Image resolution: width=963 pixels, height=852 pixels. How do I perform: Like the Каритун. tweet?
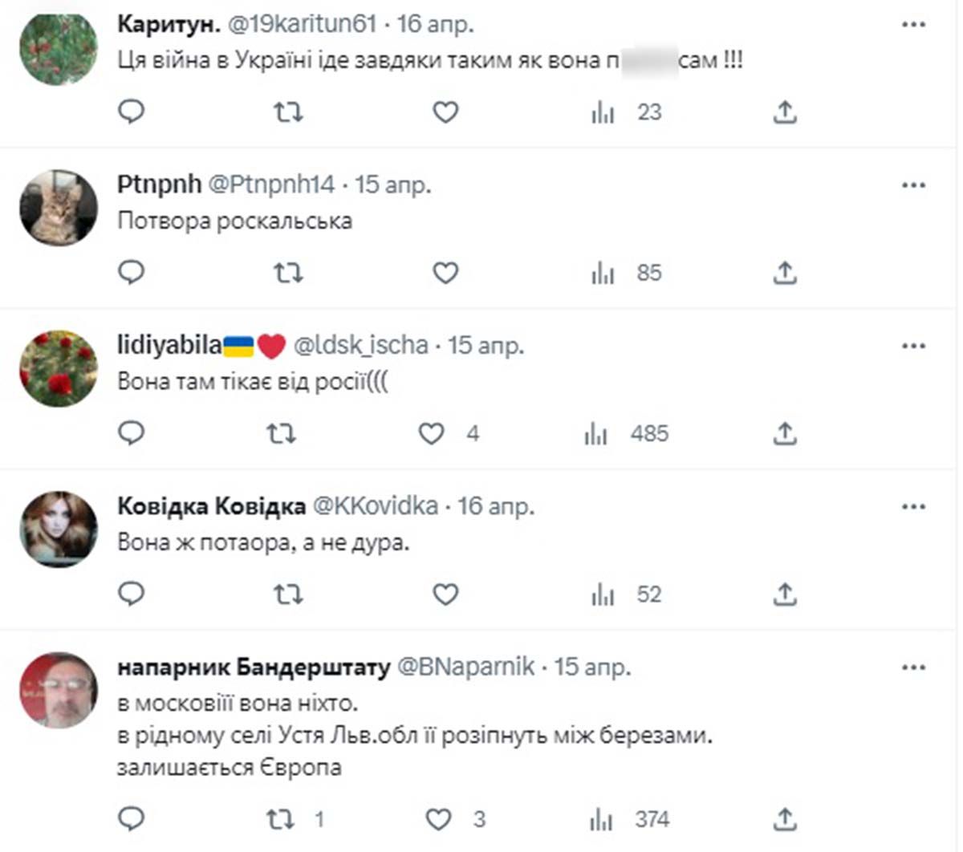pos(445,112)
